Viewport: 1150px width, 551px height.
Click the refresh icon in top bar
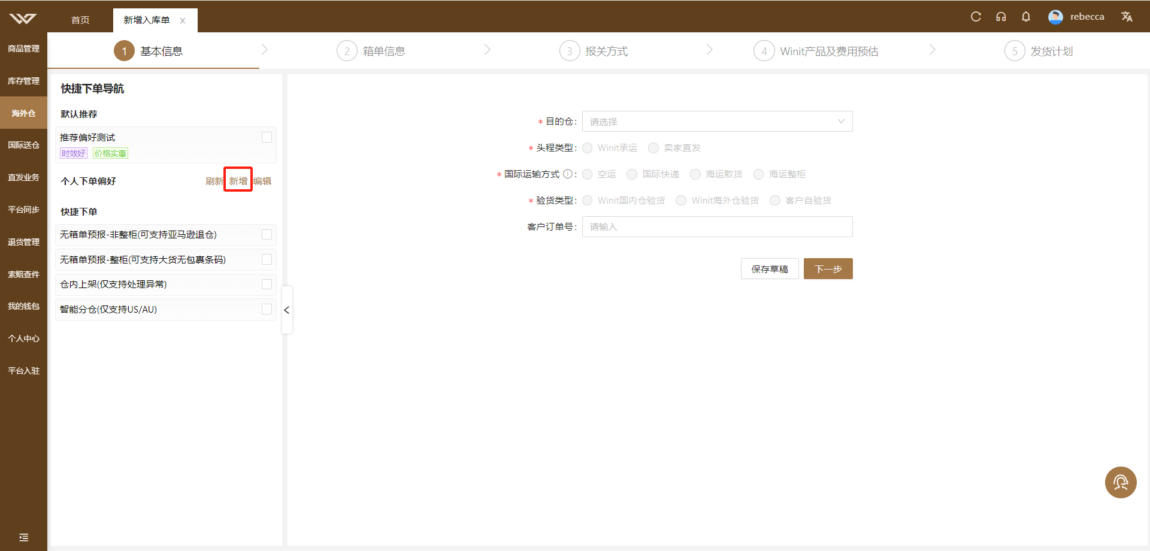point(976,17)
